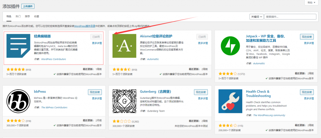Switch to the 特色 tab
Image resolution: width=321 pixels, height=138 pixels.
point(8,16)
